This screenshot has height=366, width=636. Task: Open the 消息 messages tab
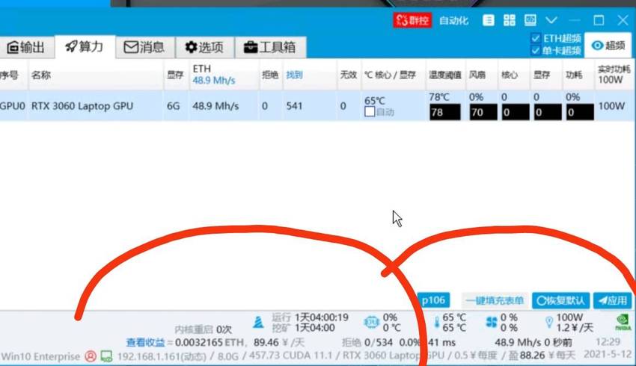tap(145, 47)
